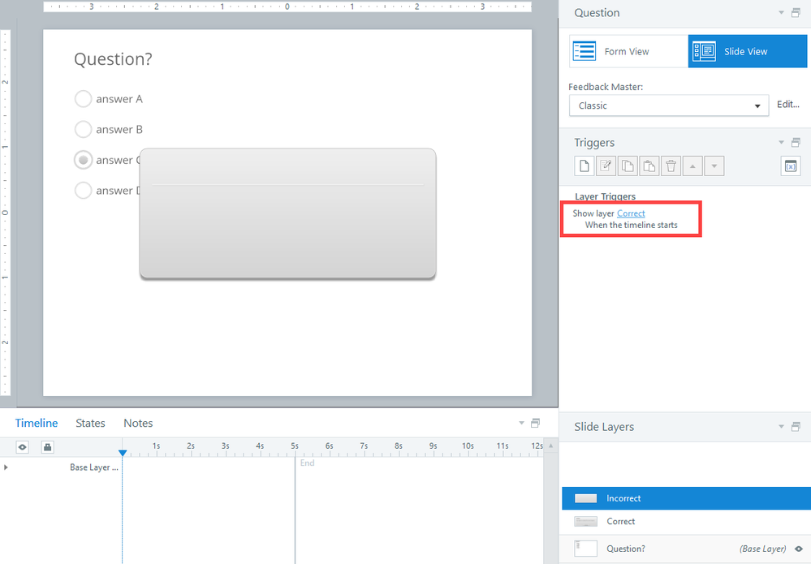Toggle base layer visibility eye icon
The width and height of the screenshot is (811, 564).
[799, 549]
